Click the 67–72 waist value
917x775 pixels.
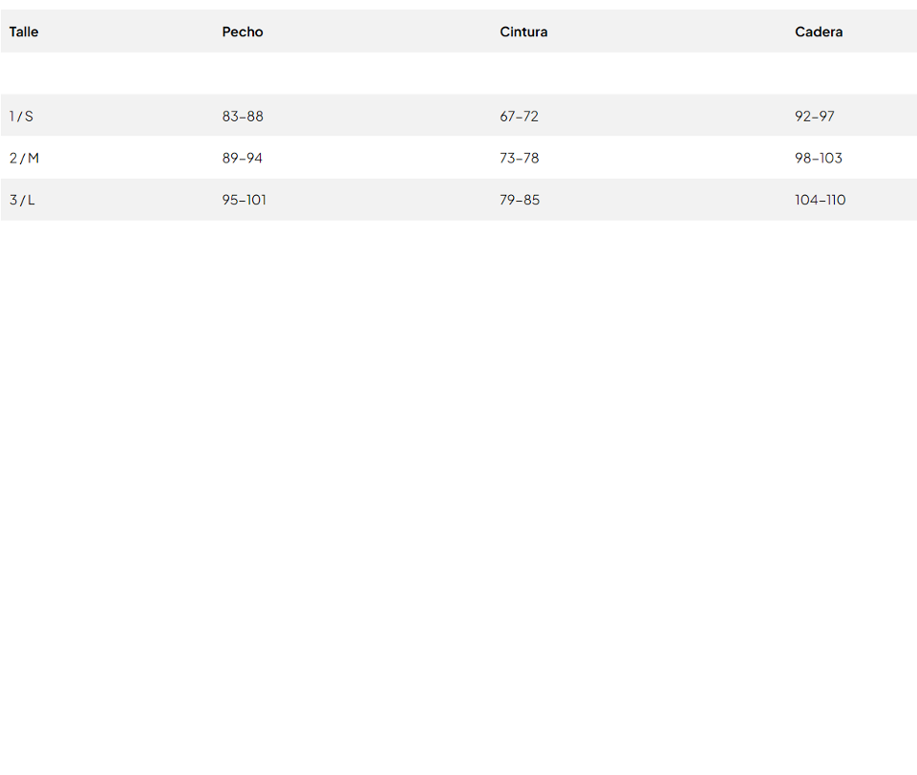(x=519, y=116)
